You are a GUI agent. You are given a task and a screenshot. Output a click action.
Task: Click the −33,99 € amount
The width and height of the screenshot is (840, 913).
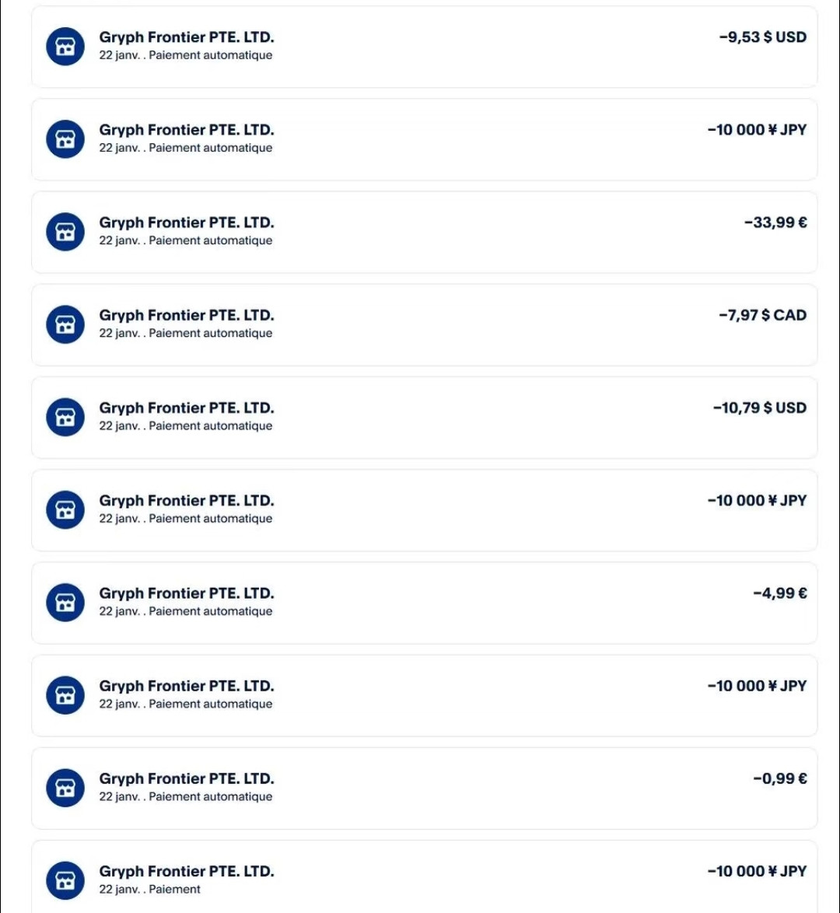[775, 222]
